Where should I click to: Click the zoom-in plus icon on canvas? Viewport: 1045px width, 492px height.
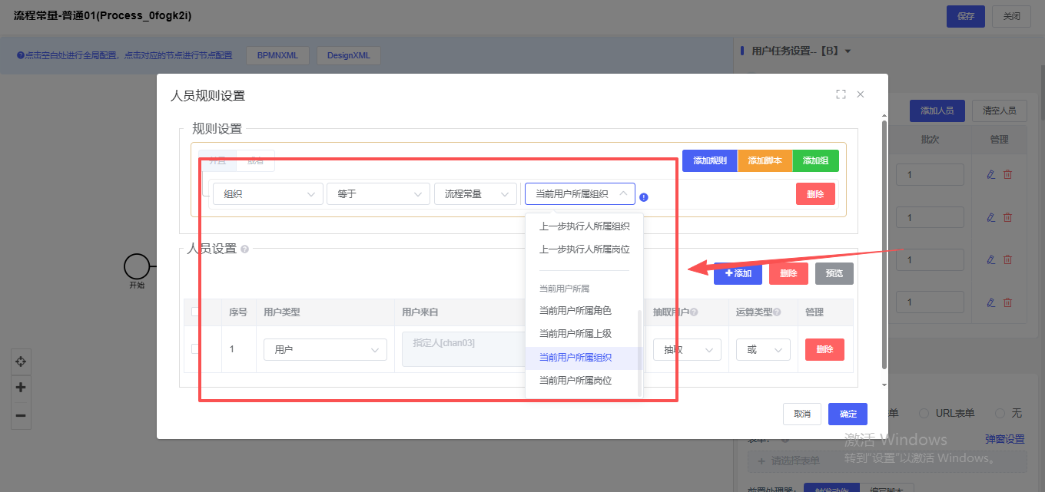[21, 388]
